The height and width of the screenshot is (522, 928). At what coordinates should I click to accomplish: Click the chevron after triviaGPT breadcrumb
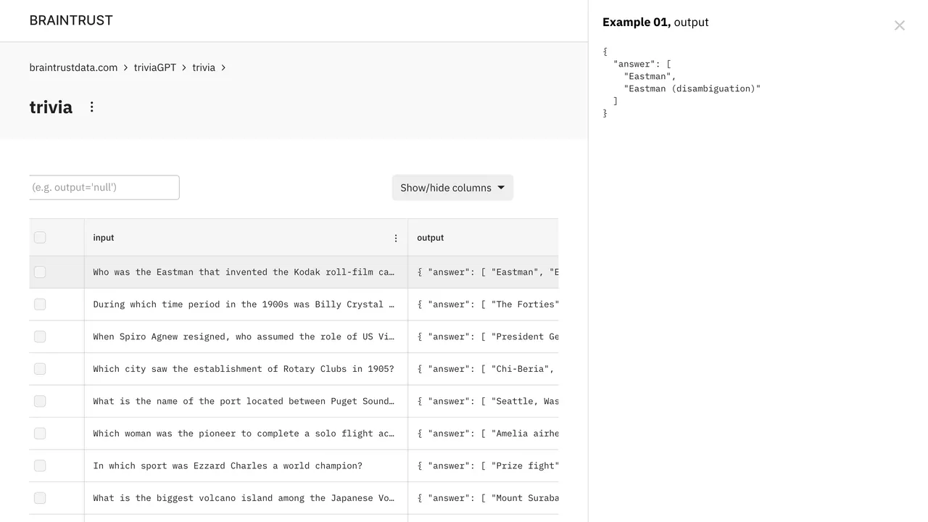click(x=184, y=67)
